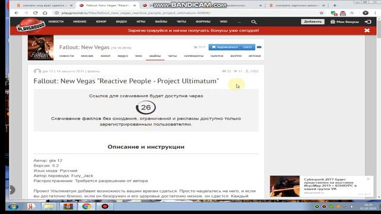The height and width of the screenshot is (214, 381).
Task: Click the red extension icon in toolbar
Action: tap(343, 13)
